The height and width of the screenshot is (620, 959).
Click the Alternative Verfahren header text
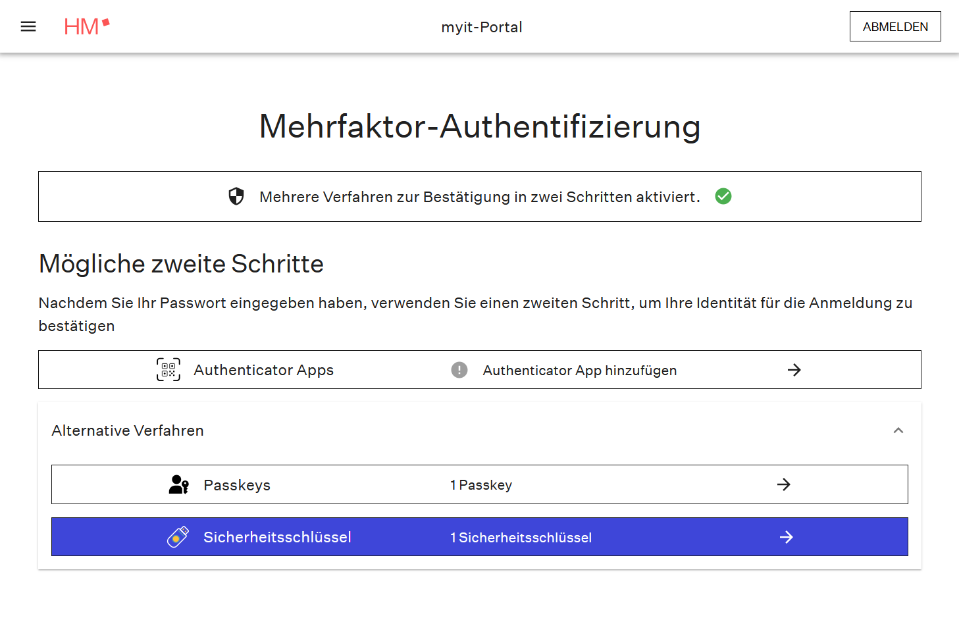tap(128, 430)
